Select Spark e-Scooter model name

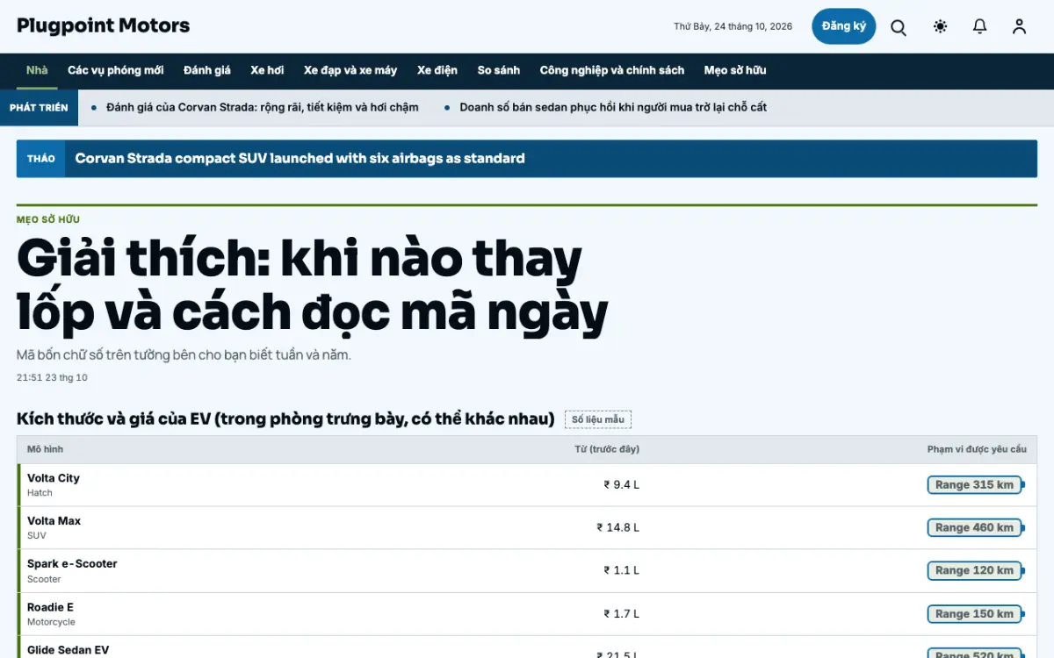pyautogui.click(x=72, y=564)
